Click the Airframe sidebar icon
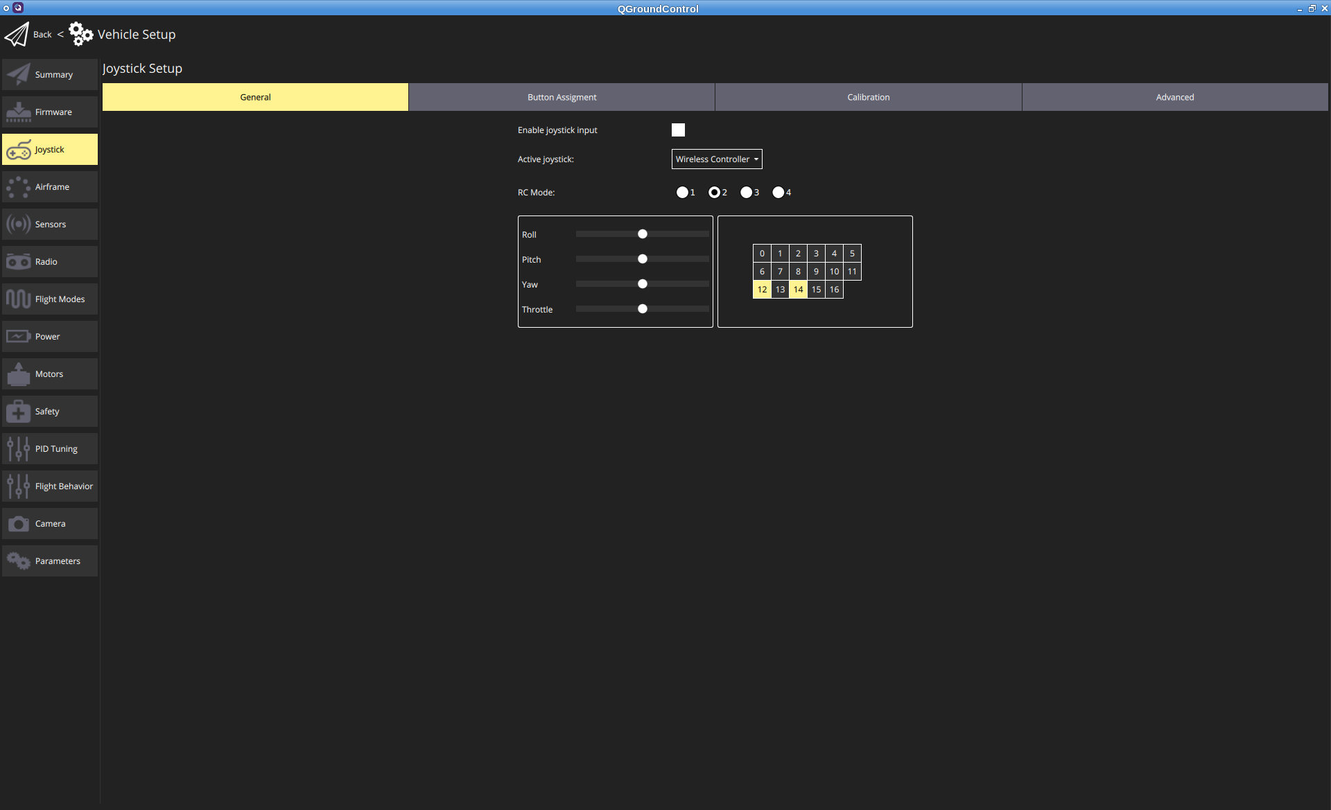Image resolution: width=1331 pixels, height=810 pixels. tap(19, 187)
